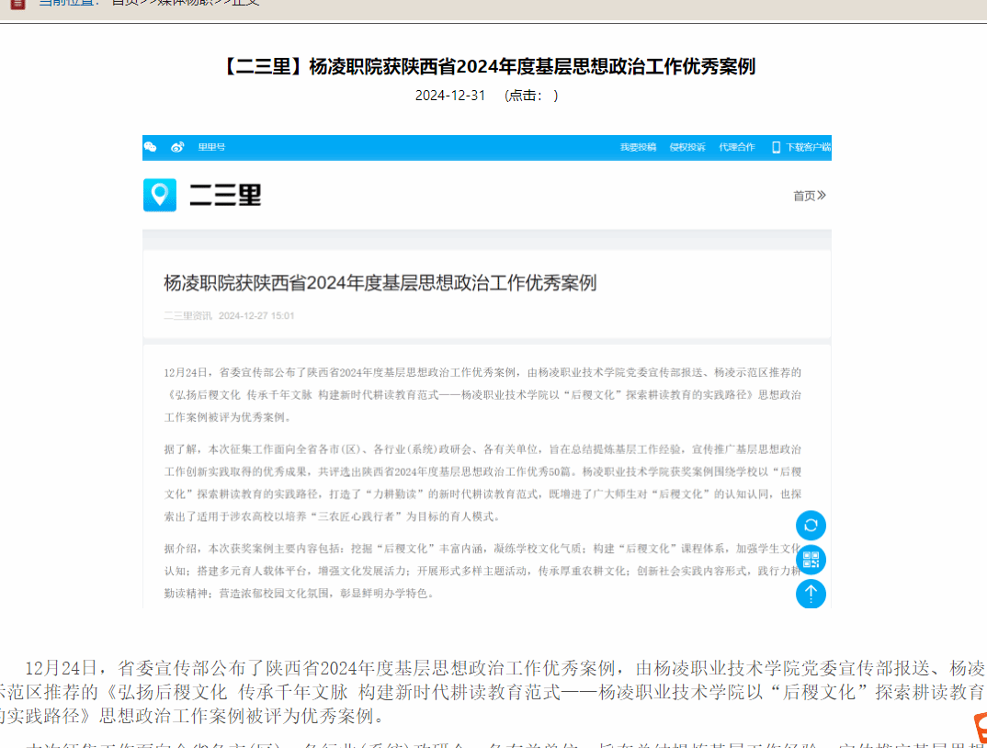Click the large 二三里 brand name text
Image resolution: width=987 pixels, height=748 pixels.
[225, 195]
